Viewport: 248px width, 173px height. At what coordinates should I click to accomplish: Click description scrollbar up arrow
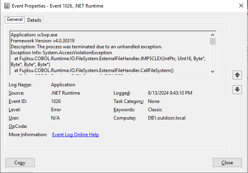[212, 35]
